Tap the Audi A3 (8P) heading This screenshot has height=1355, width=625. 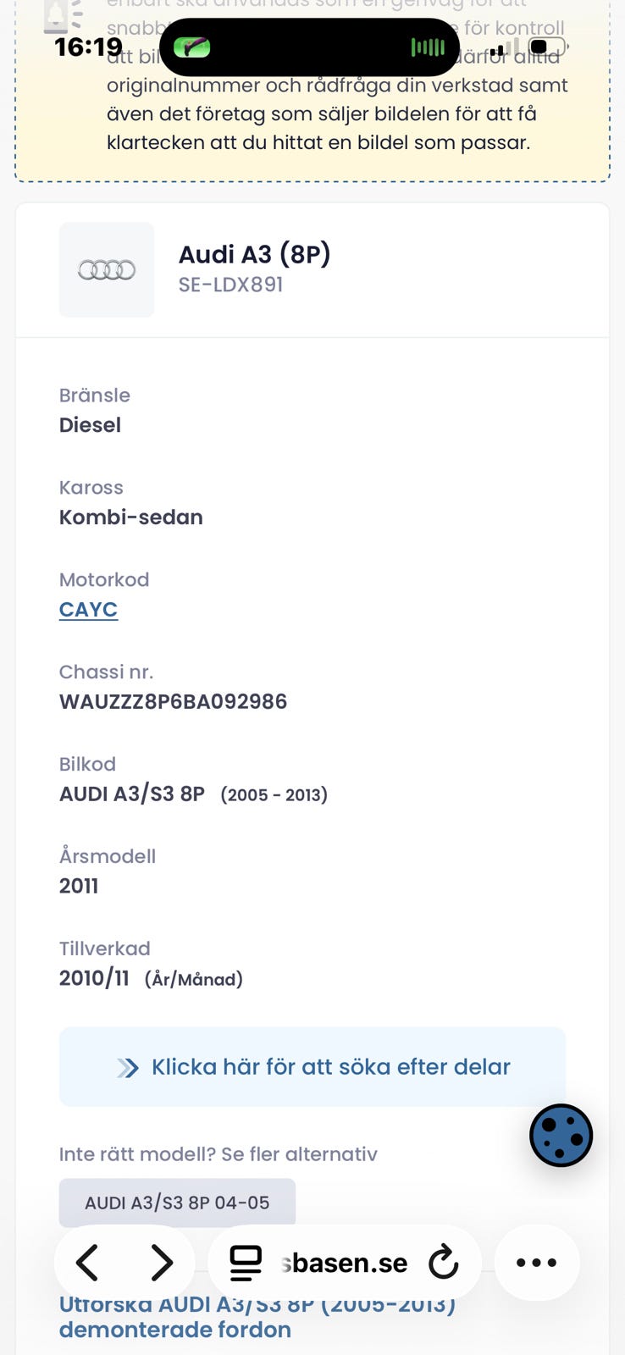point(254,254)
